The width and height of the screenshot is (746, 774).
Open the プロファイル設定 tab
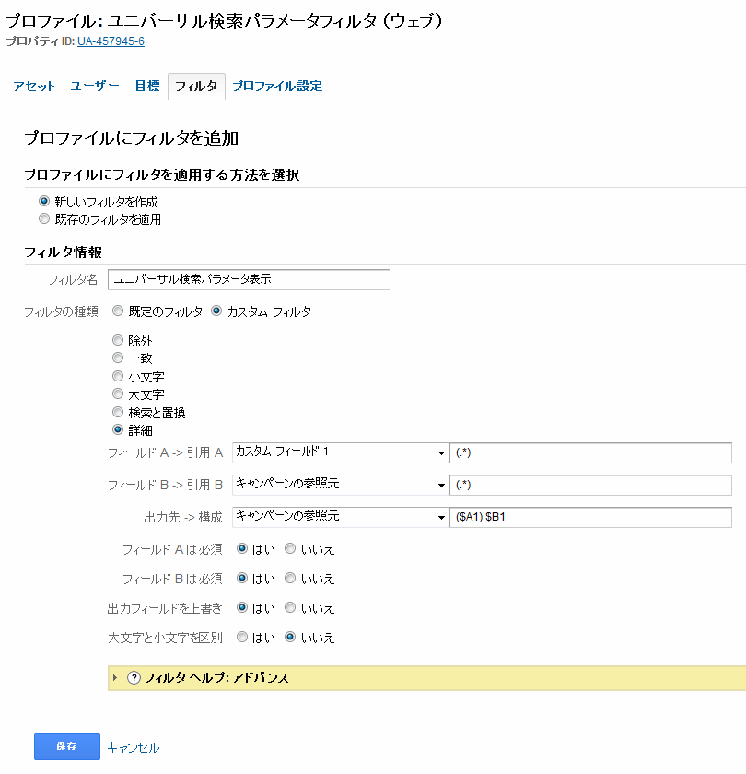(x=277, y=87)
